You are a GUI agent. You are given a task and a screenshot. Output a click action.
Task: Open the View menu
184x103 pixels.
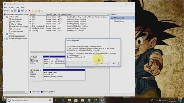tap(17, 7)
